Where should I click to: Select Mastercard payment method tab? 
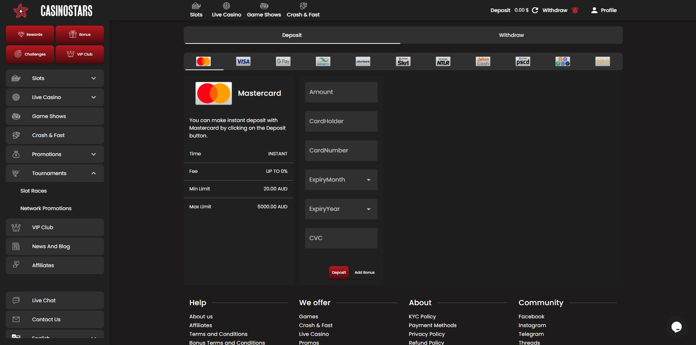coord(203,61)
